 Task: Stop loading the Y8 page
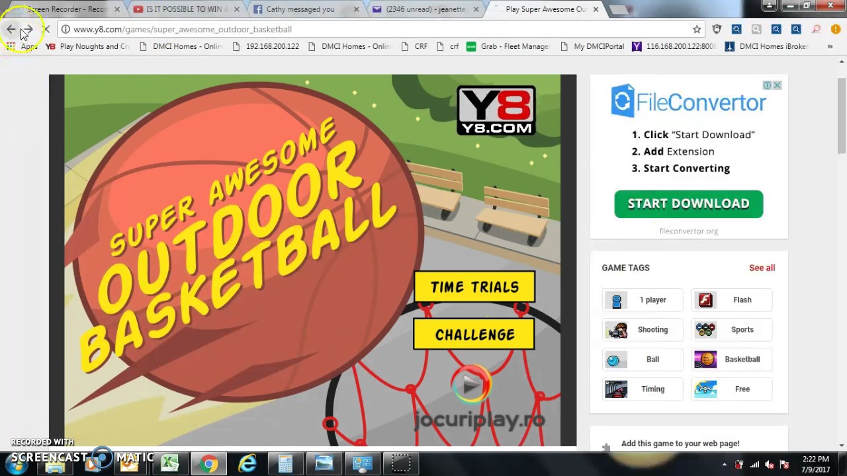[46, 29]
